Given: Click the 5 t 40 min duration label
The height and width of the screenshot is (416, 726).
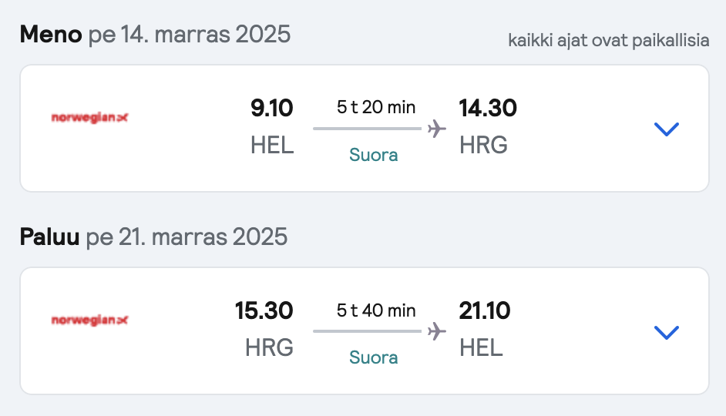Looking at the screenshot, I should 376,310.
